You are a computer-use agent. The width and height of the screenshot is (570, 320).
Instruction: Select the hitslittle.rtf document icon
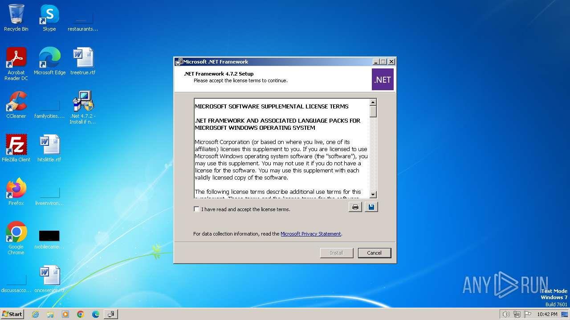49,148
